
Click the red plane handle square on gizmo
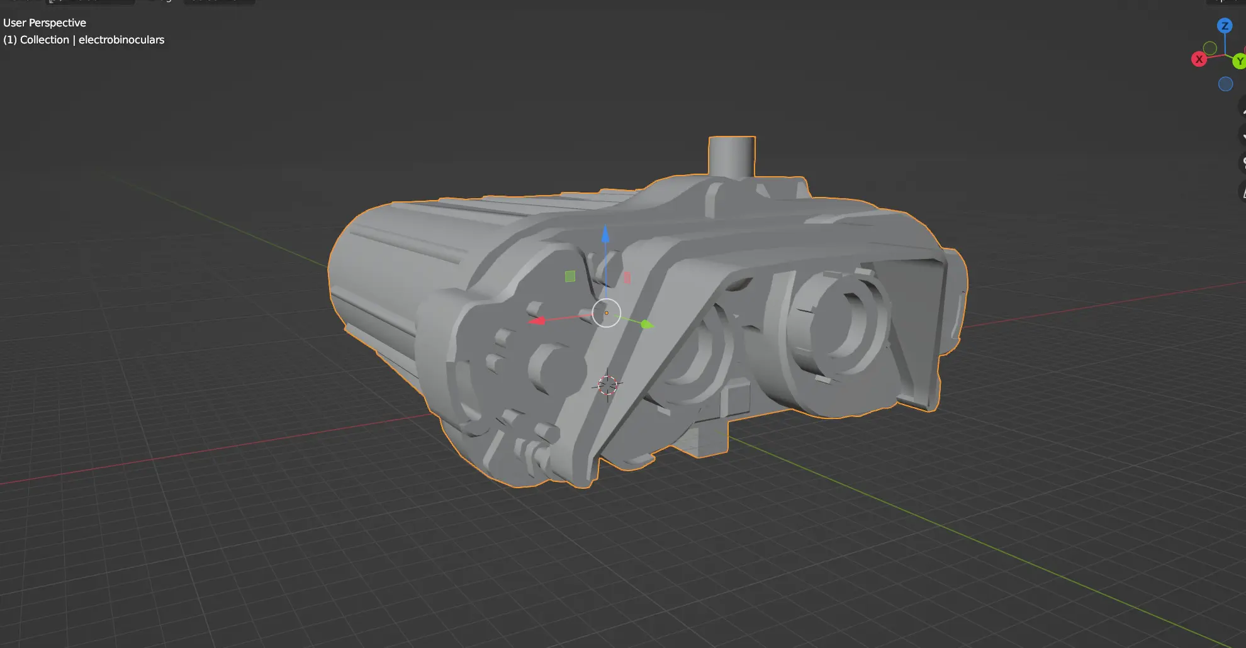(627, 277)
